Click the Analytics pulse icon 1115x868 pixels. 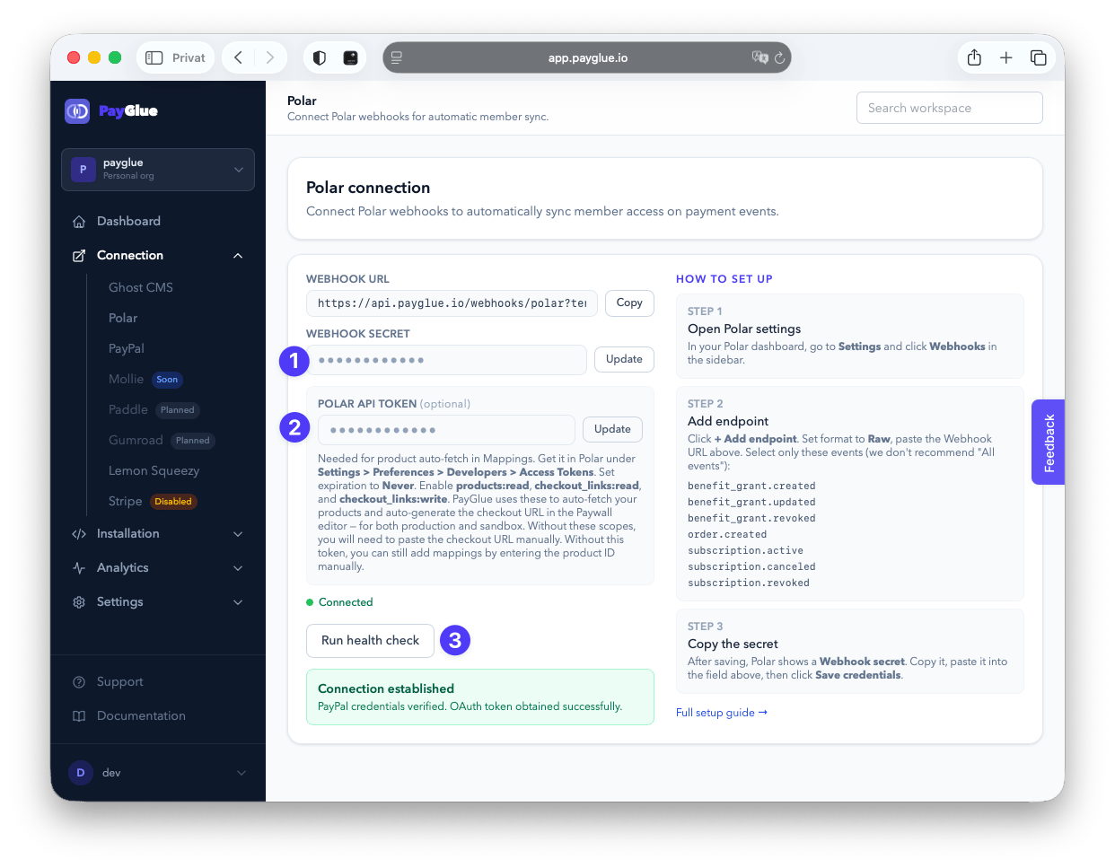79,568
